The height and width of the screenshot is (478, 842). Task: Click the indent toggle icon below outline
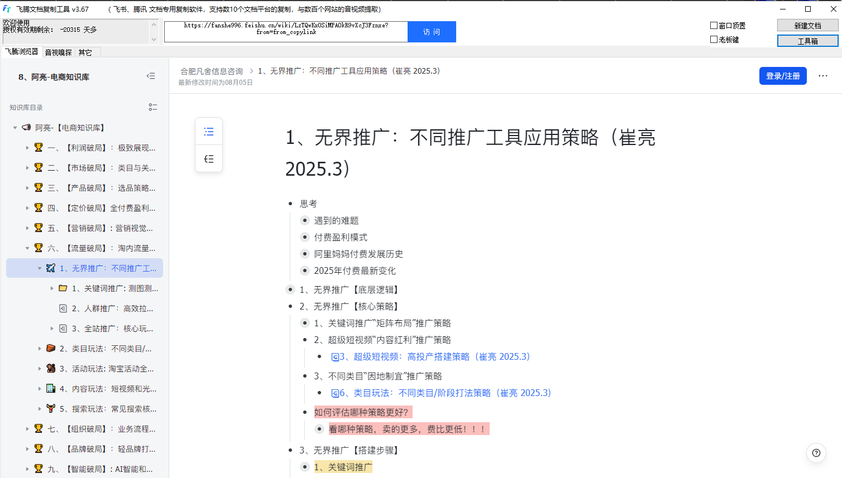click(x=209, y=159)
